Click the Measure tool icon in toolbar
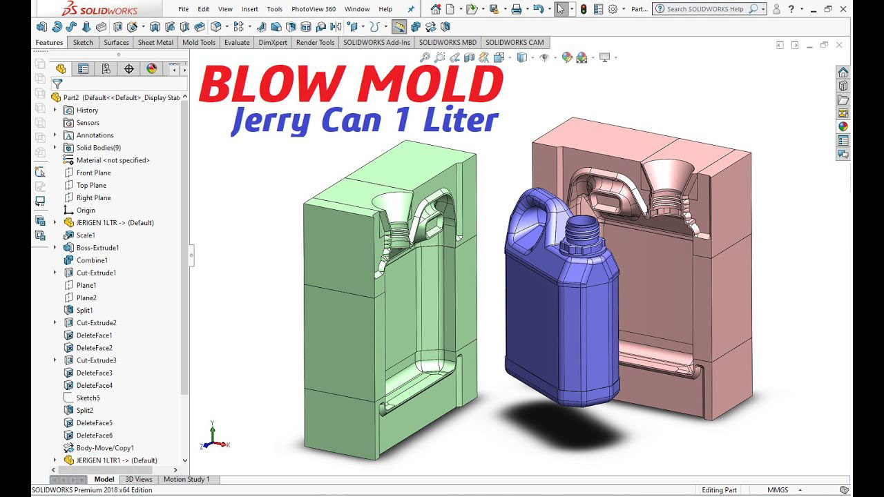 (399, 27)
